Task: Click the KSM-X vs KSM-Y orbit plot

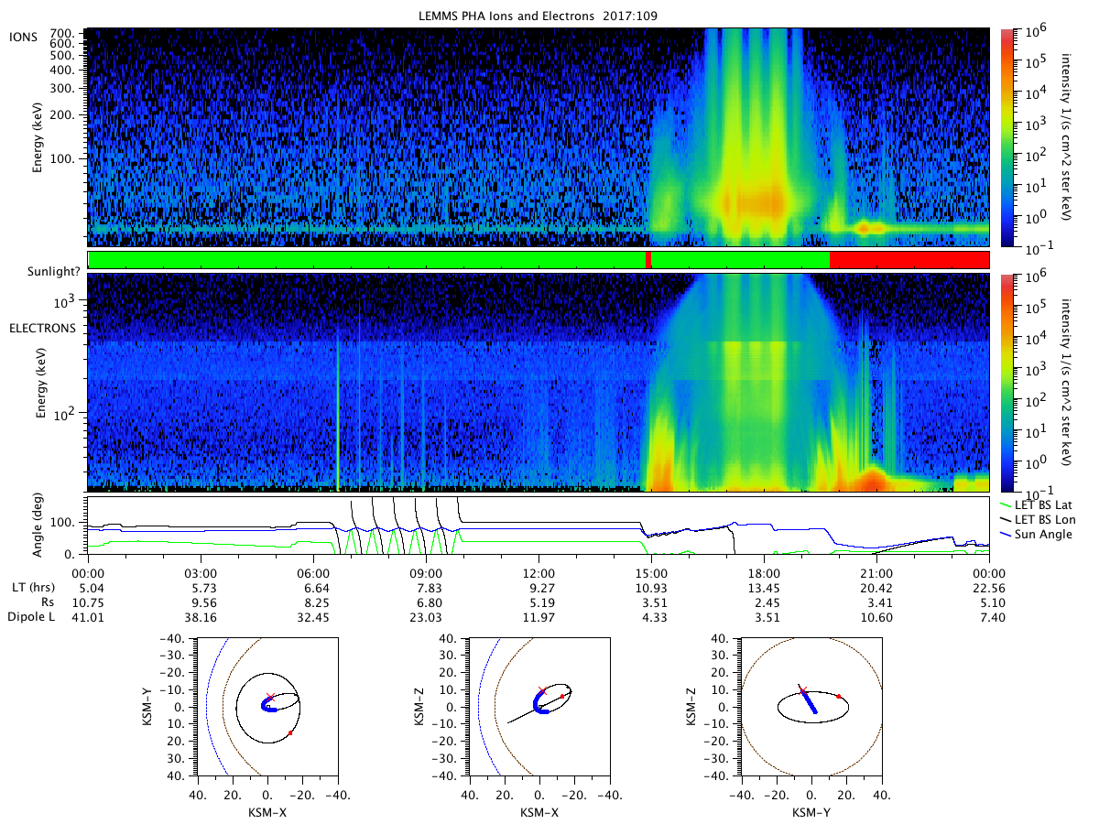Action: [267, 706]
